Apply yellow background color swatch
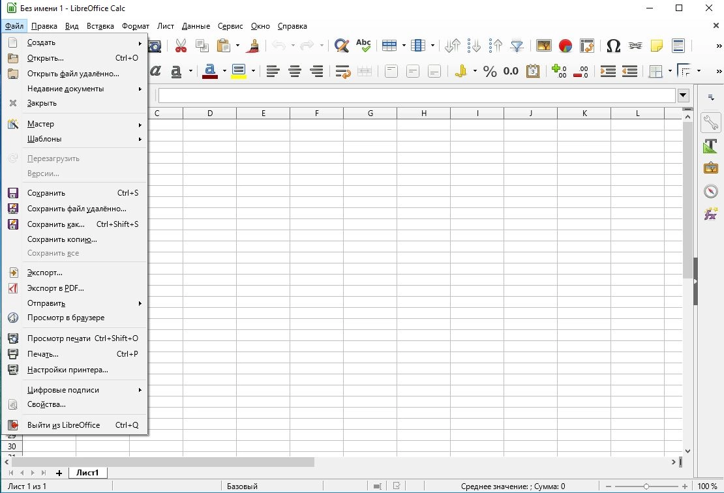 coord(239,77)
